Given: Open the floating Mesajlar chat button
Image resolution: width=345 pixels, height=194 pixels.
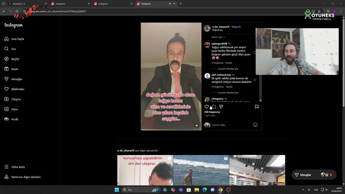Looking at the screenshot, I should (314, 175).
